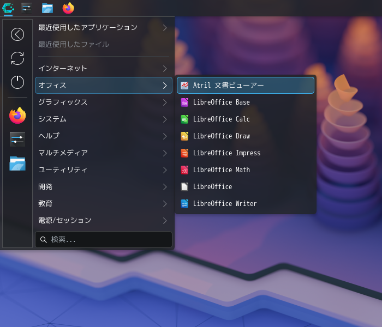The height and width of the screenshot is (327, 382).
Task: Click the magnifier icon in search box
Action: [44, 240]
